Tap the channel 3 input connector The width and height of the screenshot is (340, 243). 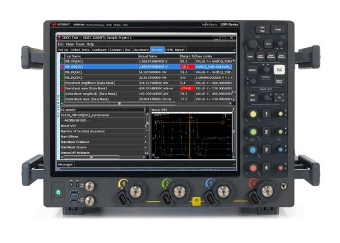point(223,192)
